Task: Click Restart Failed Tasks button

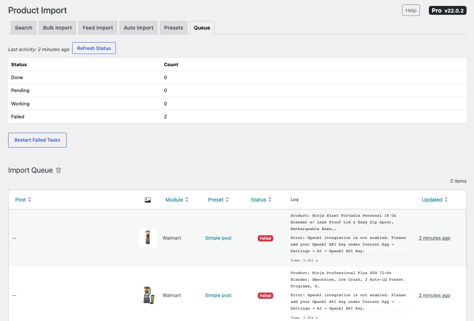Action: 37,140
